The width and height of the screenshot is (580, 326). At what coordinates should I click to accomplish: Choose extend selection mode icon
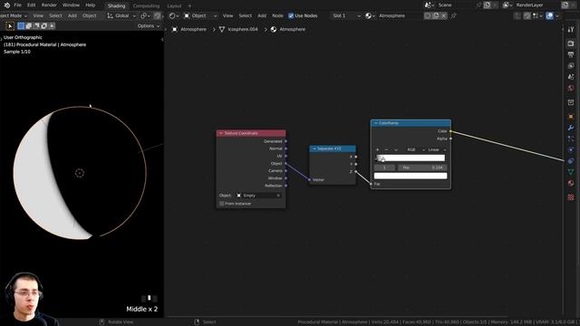coord(29,26)
